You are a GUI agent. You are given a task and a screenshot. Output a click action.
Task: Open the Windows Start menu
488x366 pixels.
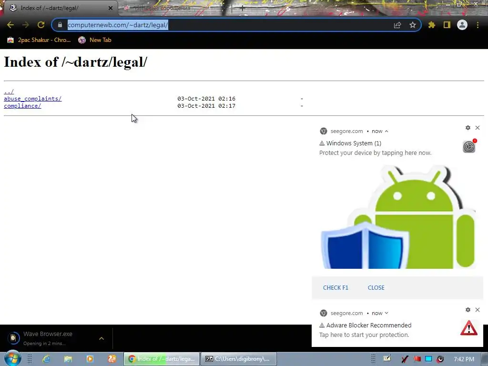12,358
